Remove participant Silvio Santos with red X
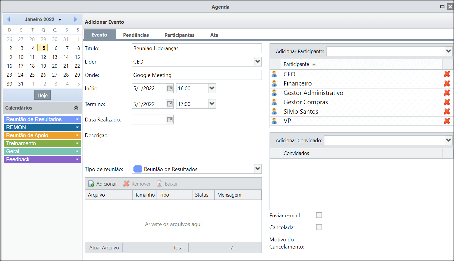This screenshot has width=454, height=261. tap(447, 112)
